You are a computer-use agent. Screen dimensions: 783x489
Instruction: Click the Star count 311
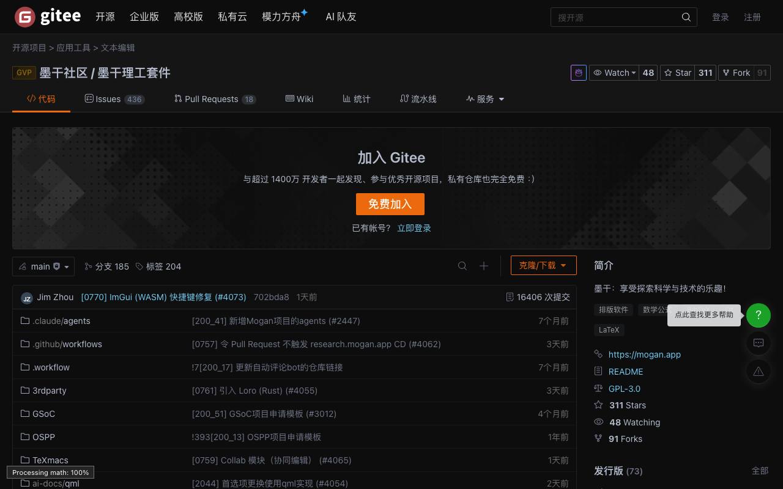pyautogui.click(x=706, y=73)
